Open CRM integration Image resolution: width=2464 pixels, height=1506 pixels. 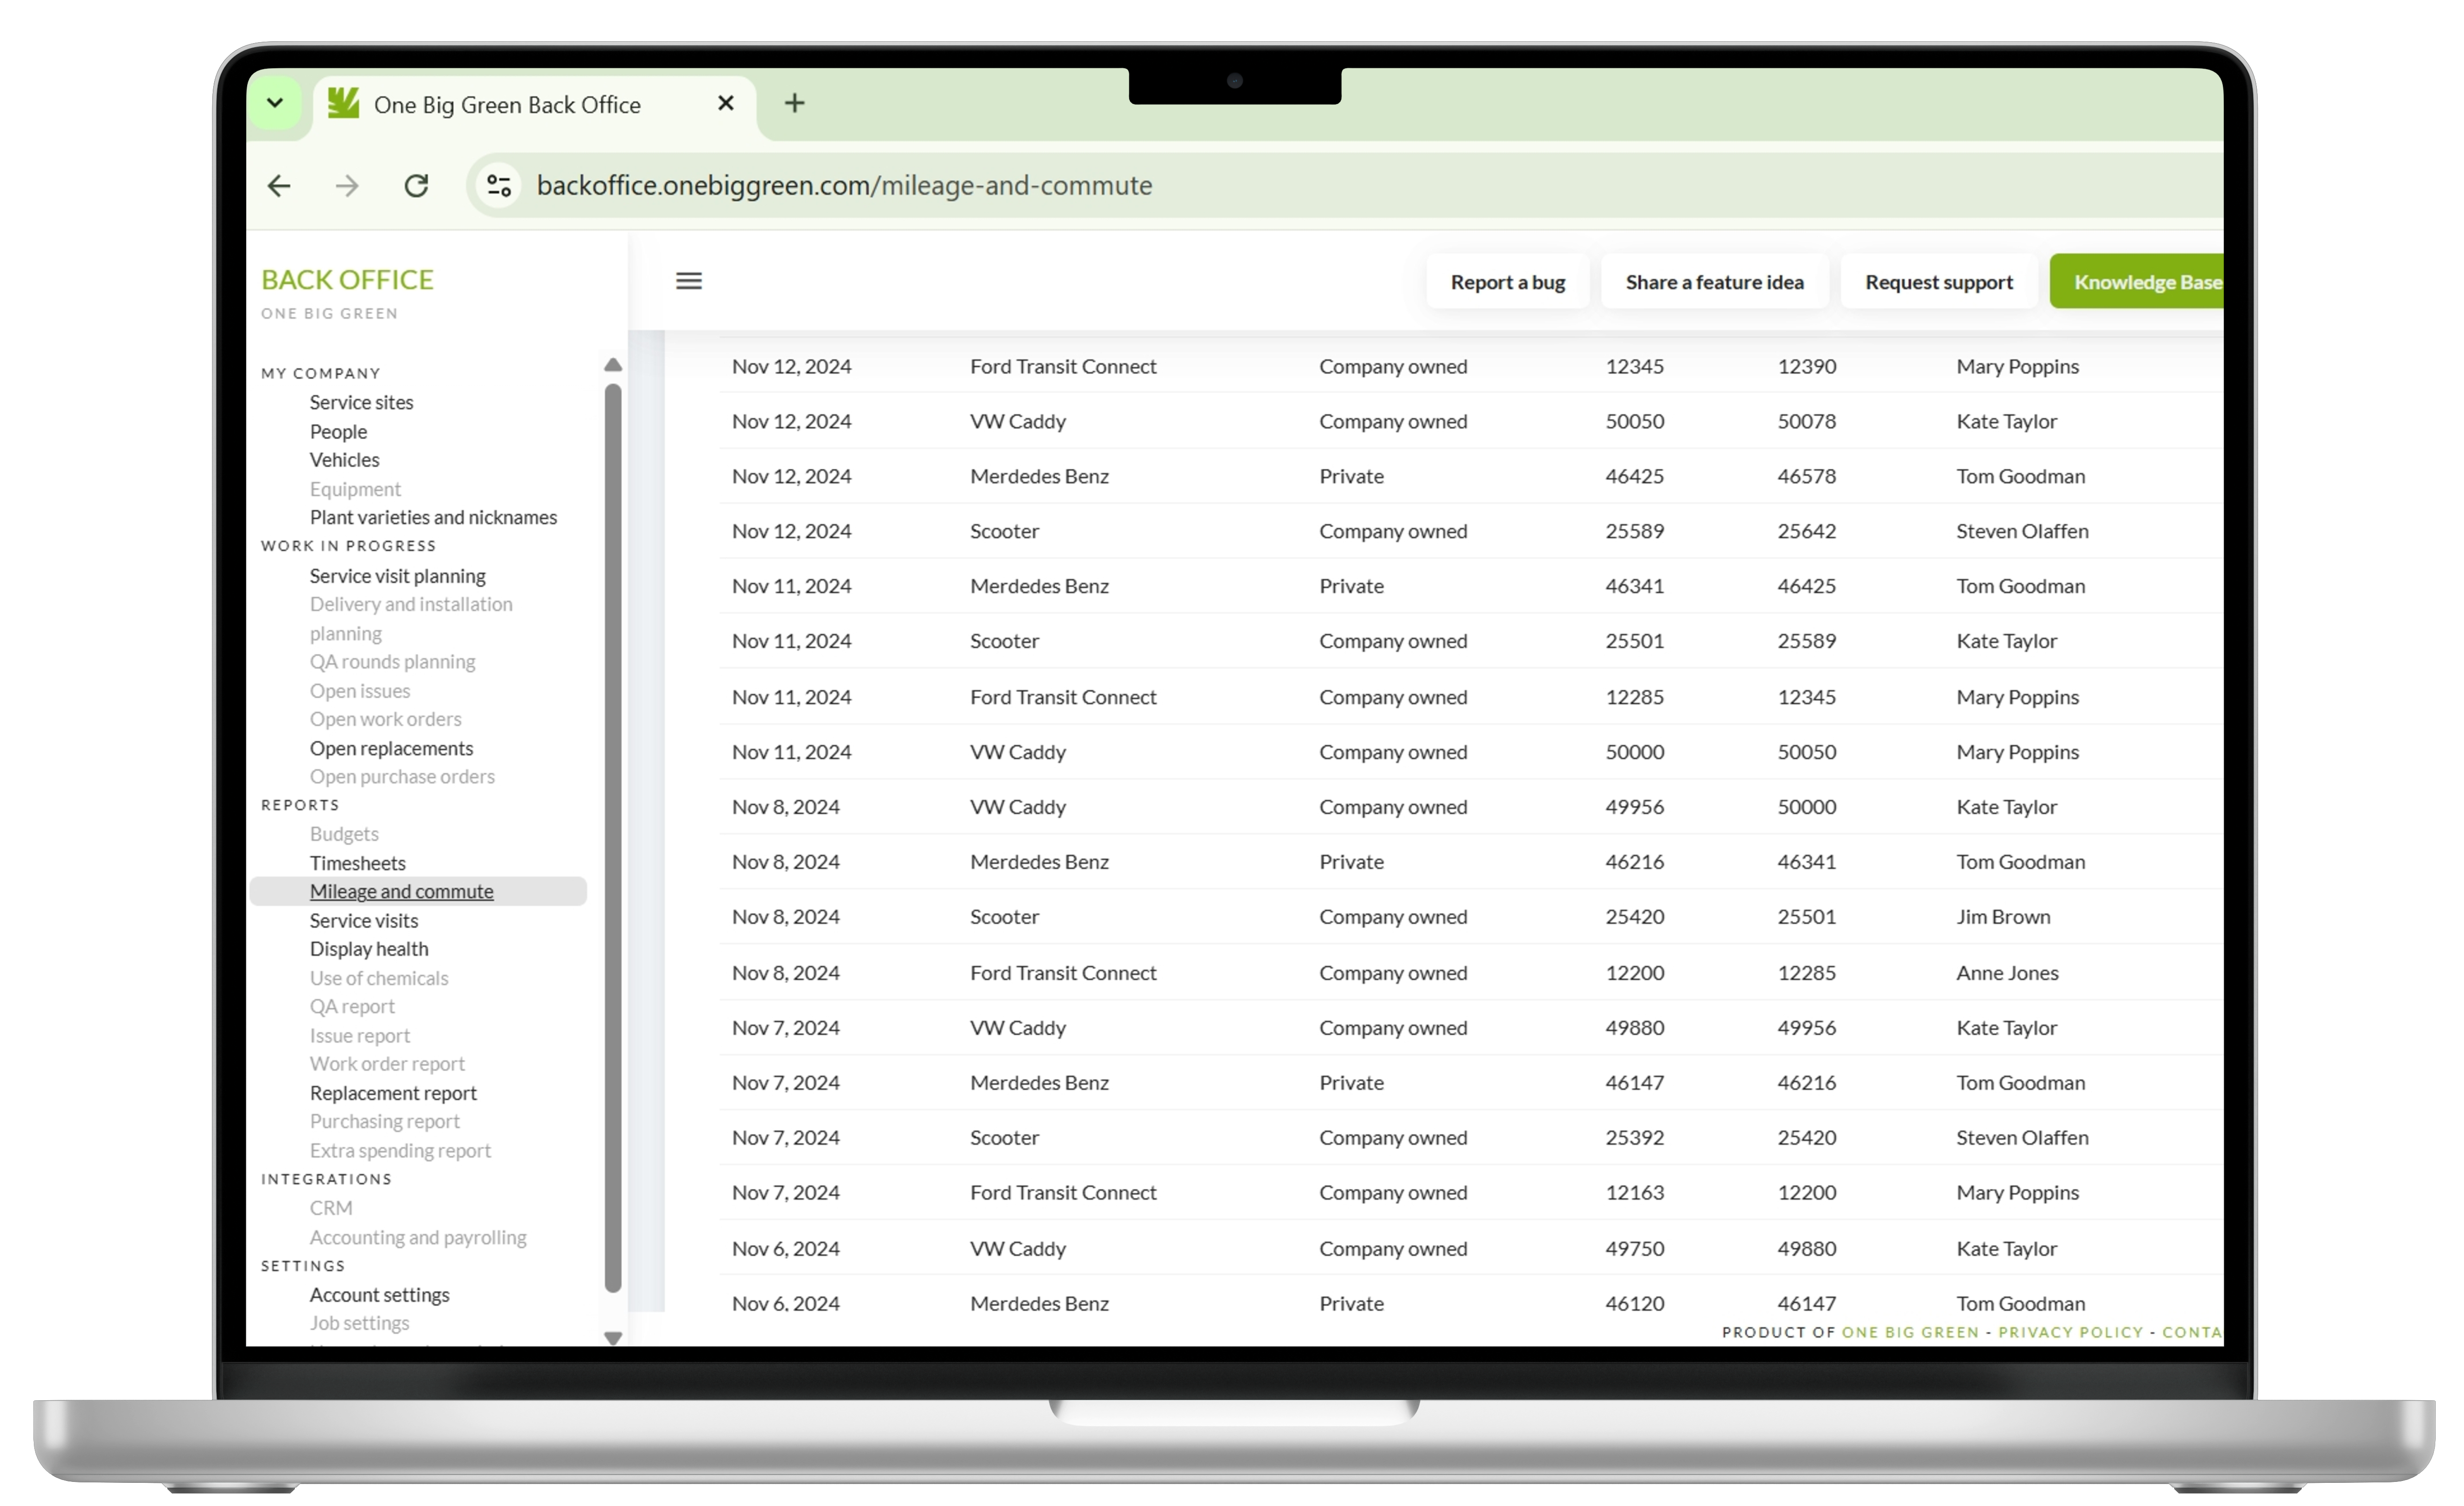(330, 1208)
